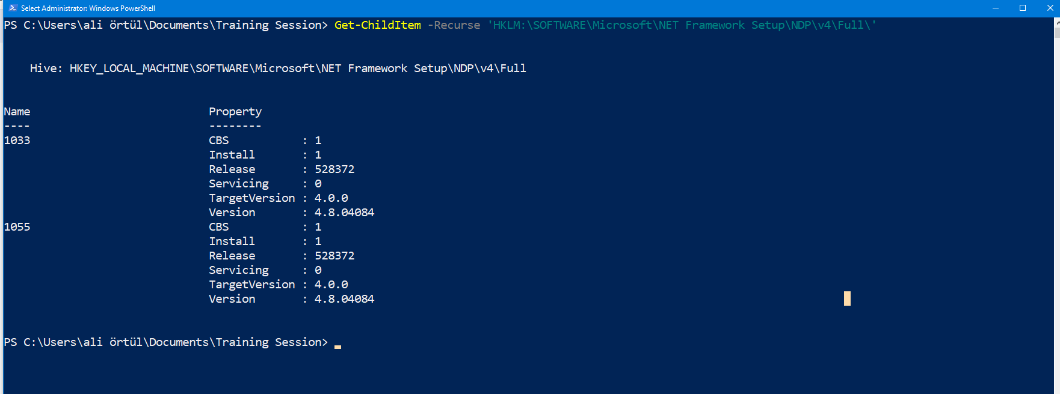
Task: Click the Version value under 1055
Action: [344, 299]
